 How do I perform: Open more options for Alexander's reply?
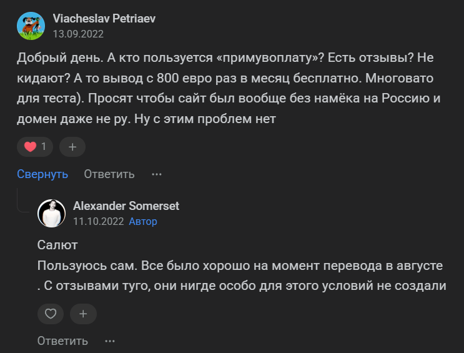click(x=110, y=341)
